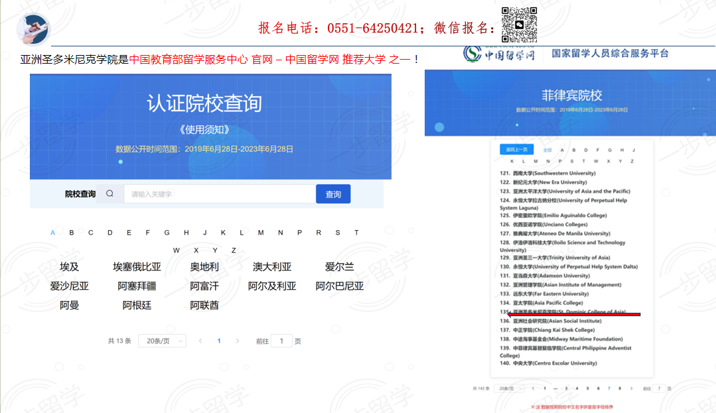This screenshot has width=716, height=413.
Task: Click entry 131 Adamson University
Action: [x=545, y=276]
